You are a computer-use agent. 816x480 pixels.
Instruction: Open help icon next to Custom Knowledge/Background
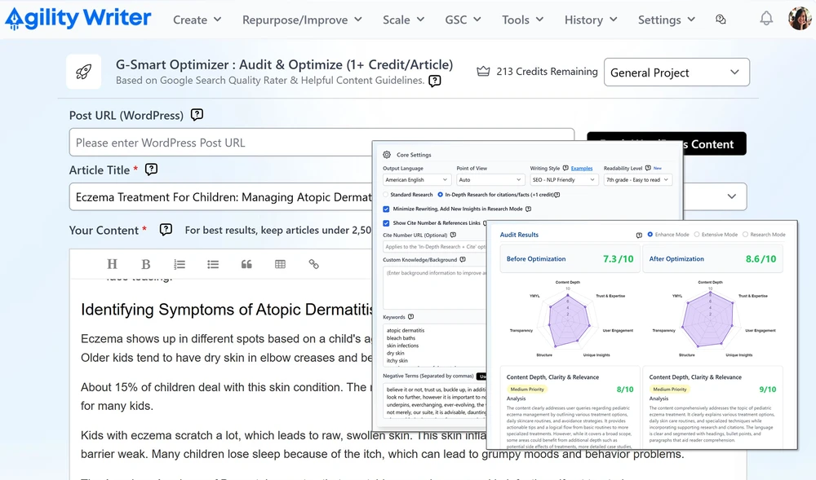[463, 259]
